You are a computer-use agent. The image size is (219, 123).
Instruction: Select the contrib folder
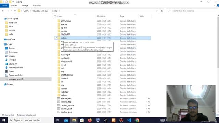click(x=64, y=31)
